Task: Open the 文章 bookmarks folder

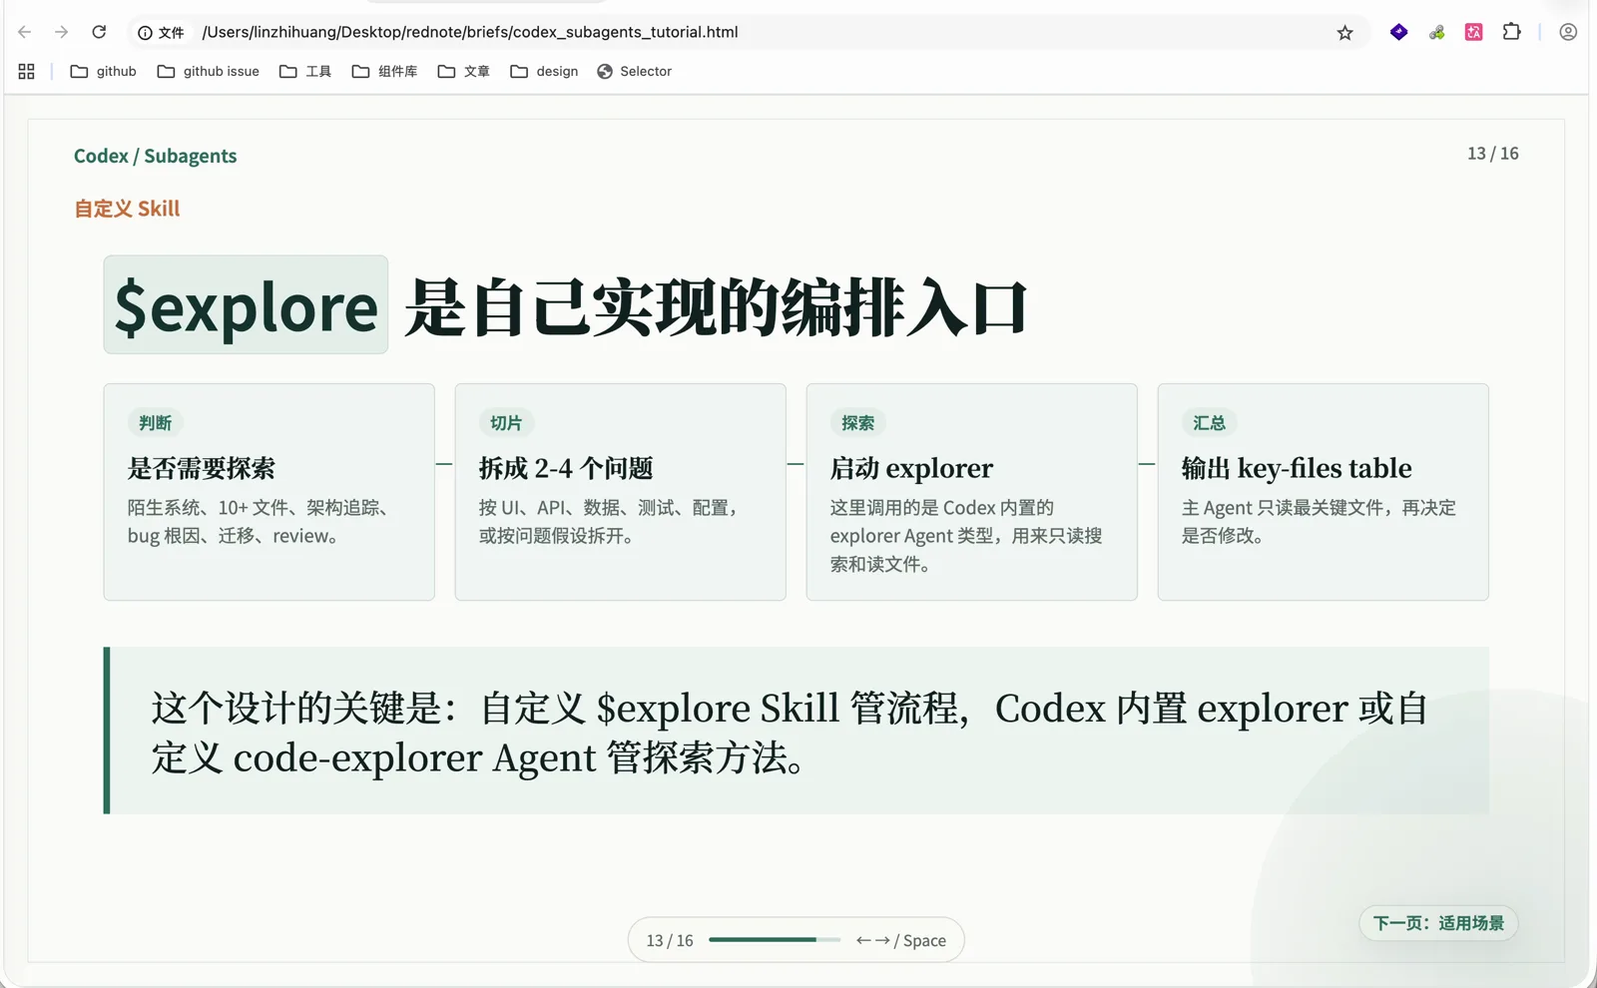Action: (464, 71)
